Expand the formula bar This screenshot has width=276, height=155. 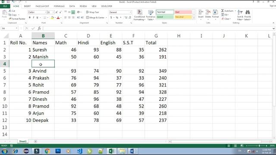273,28
